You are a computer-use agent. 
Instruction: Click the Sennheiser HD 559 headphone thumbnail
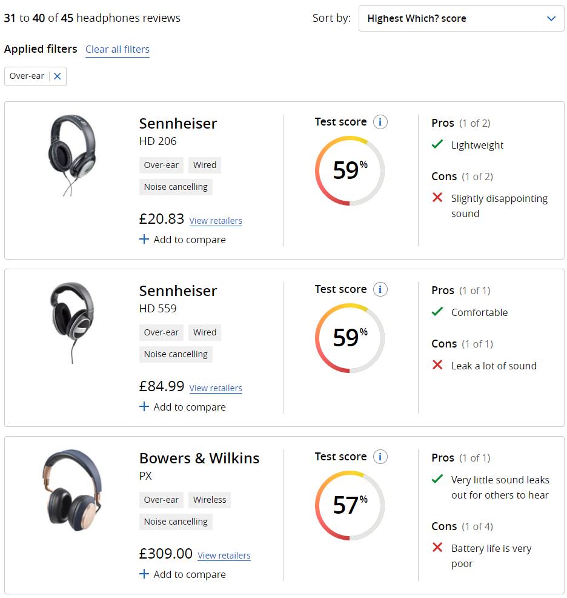[x=71, y=322]
